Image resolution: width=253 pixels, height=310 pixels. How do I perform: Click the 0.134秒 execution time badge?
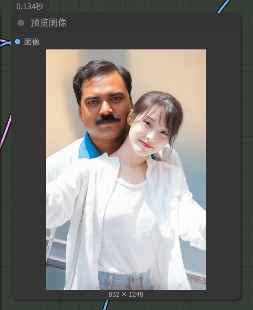(30, 6)
